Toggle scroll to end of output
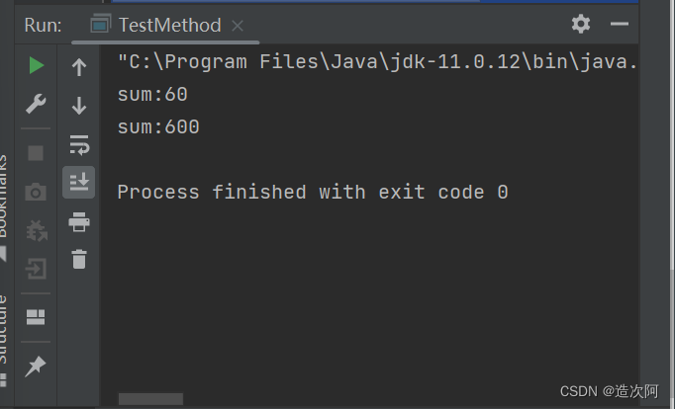 click(79, 182)
